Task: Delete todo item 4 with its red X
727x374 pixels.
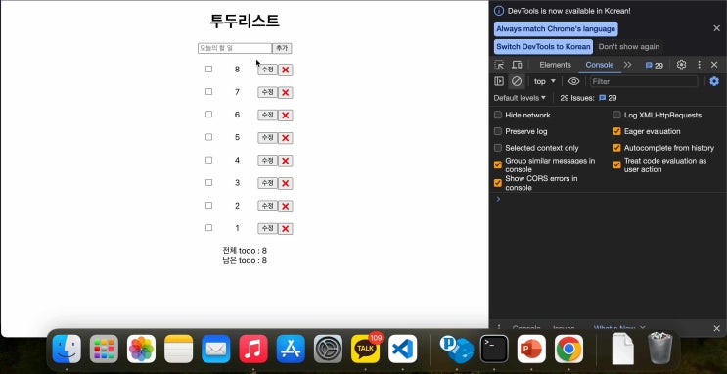Action: (285, 161)
